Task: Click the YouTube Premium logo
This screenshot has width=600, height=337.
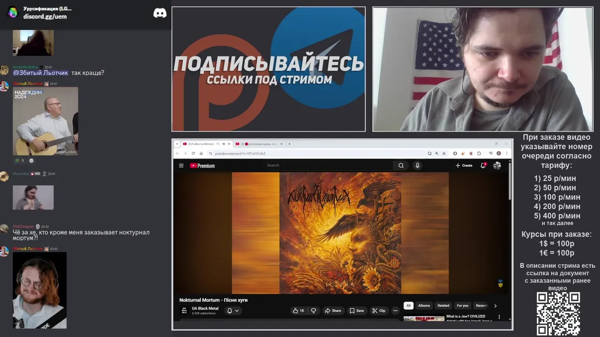Action: click(202, 166)
